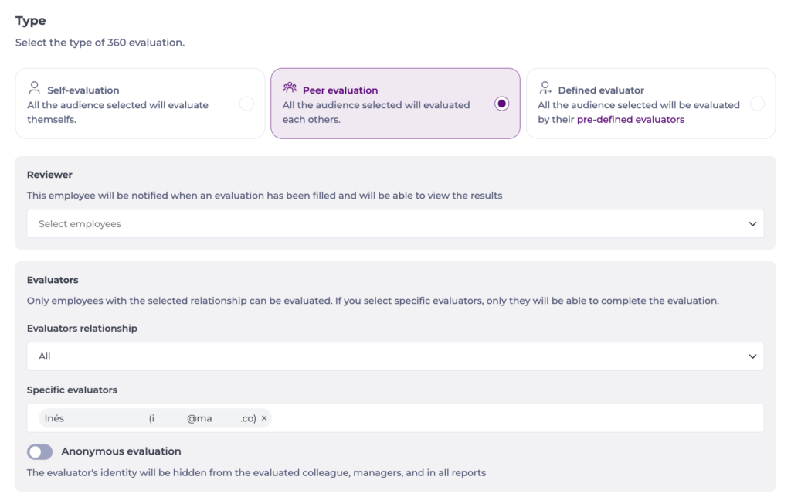
Task: Click the Evaluators relationship chevron arrow
Action: pyautogui.click(x=752, y=356)
